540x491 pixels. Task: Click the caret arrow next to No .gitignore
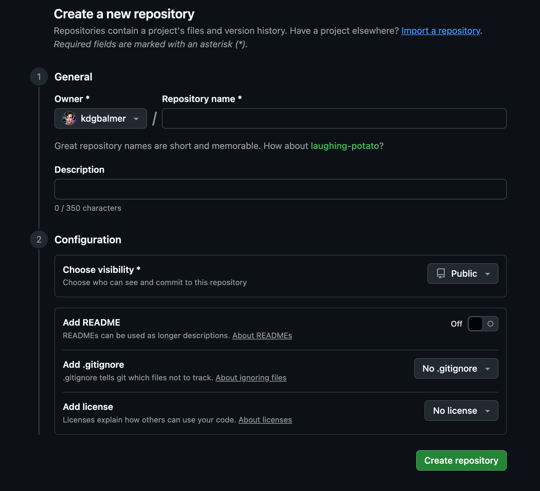click(488, 369)
